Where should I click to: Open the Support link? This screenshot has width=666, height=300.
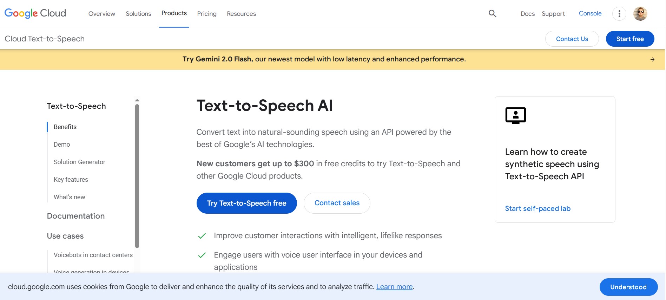click(x=553, y=14)
